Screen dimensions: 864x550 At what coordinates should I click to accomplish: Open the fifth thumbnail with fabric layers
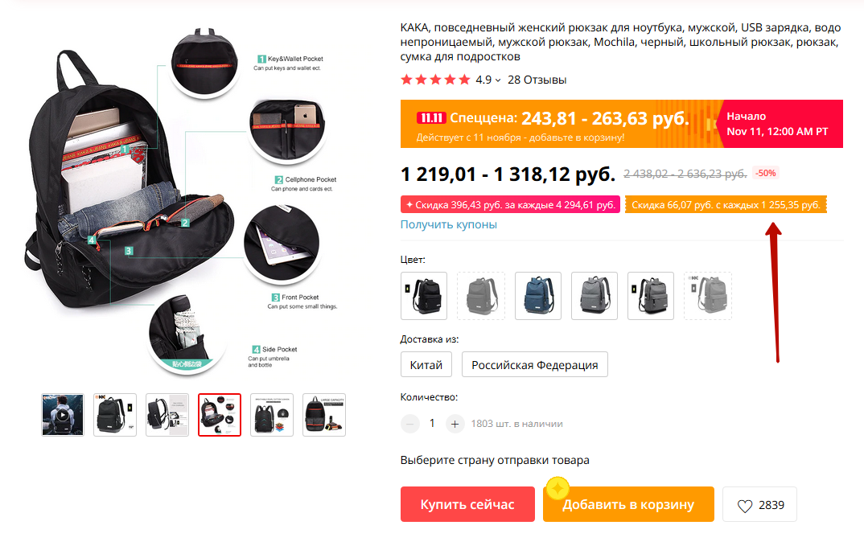click(272, 415)
